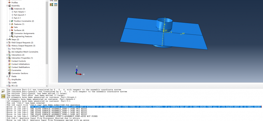Viewport: 263px width, 121px height.
Task: Click the Field Output Requests icon
Action: pos(9,42)
